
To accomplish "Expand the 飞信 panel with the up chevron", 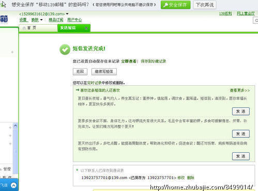I will tap(13, 185).
